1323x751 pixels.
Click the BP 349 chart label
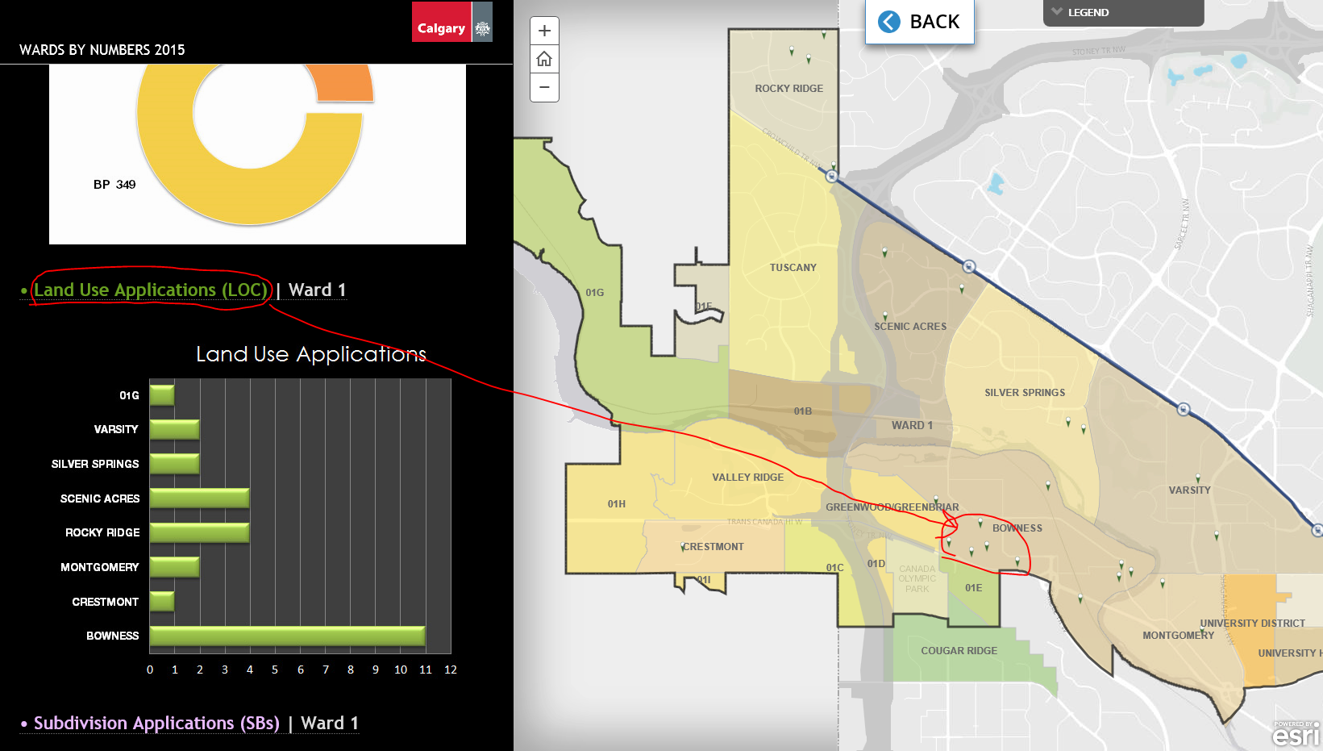[114, 185]
